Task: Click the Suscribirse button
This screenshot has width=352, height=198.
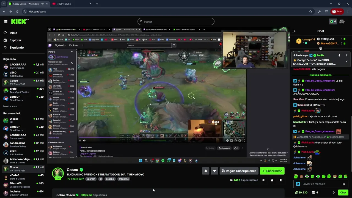Action: [x=272, y=171]
